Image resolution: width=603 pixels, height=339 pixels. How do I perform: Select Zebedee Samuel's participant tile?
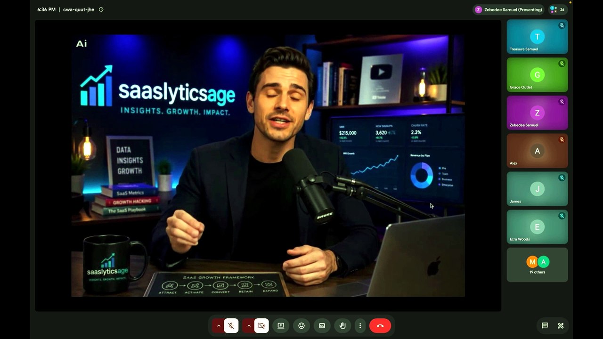(x=537, y=113)
